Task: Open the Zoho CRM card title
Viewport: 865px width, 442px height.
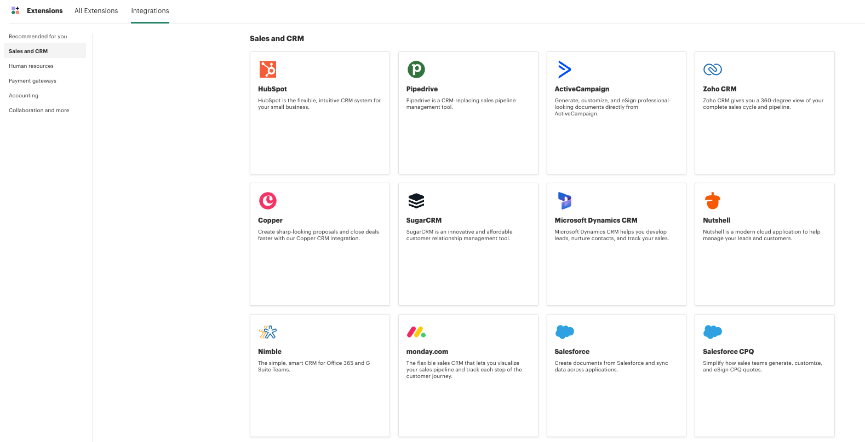Action: [719, 89]
